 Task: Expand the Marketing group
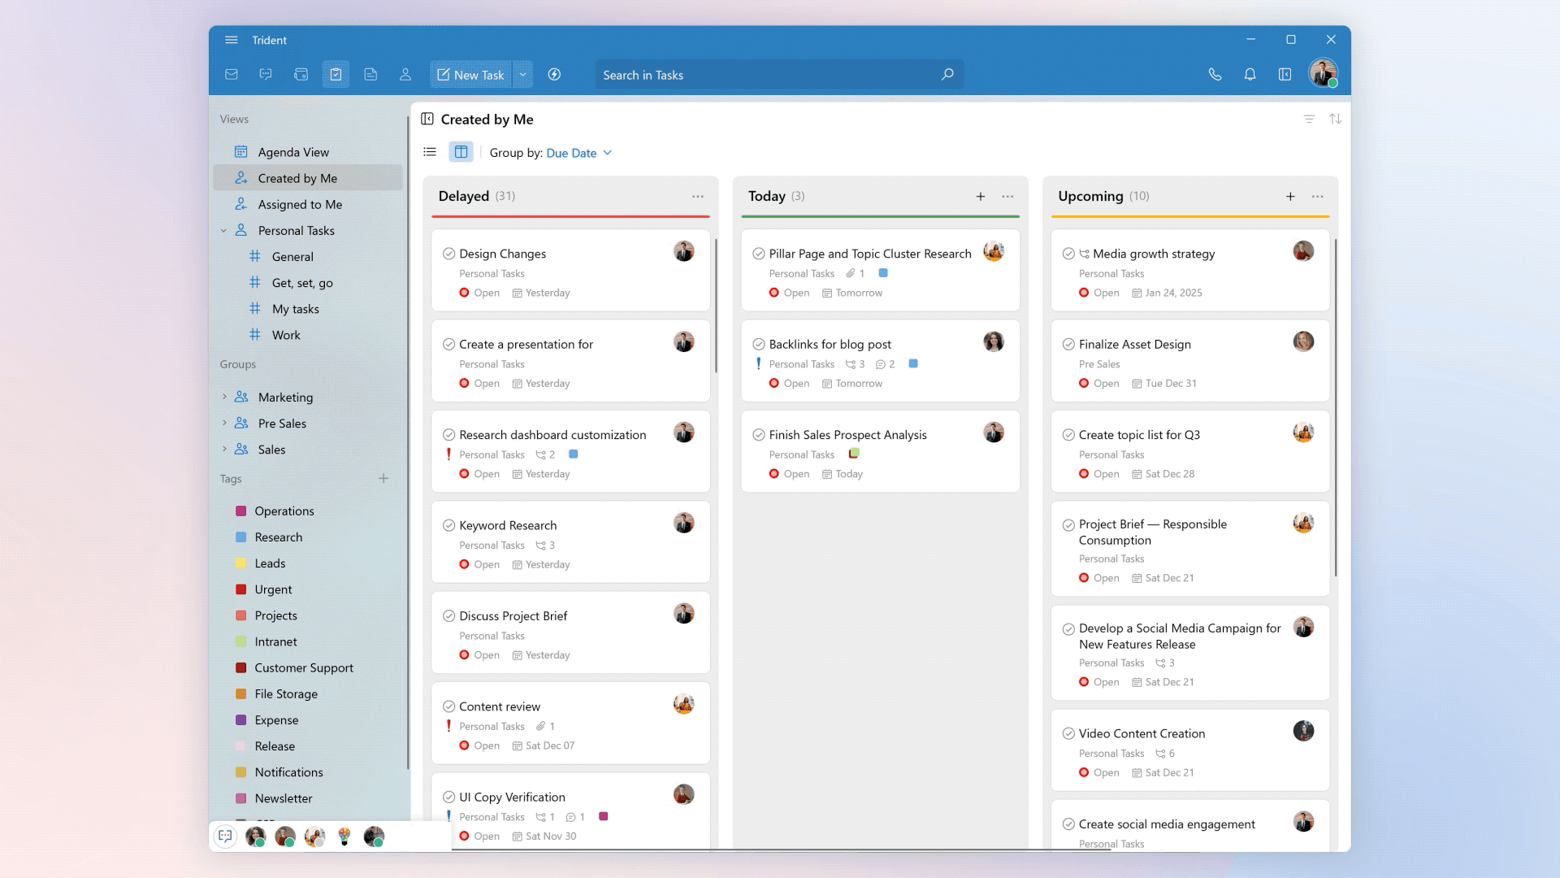[x=225, y=398]
